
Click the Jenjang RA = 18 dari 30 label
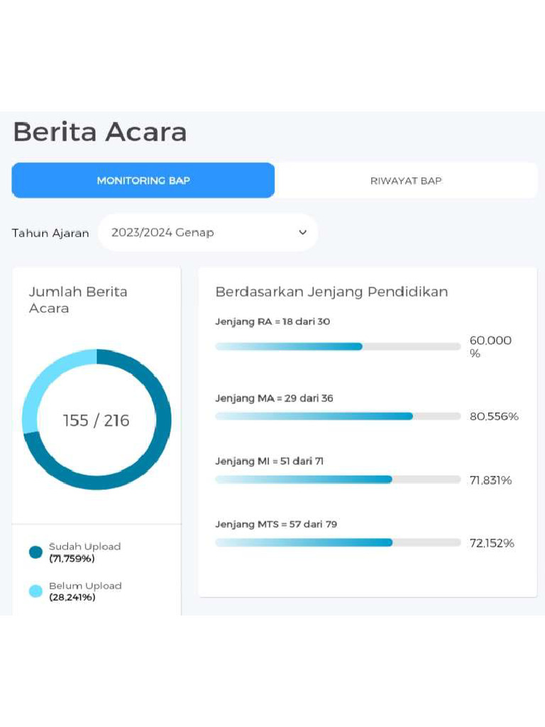click(272, 322)
